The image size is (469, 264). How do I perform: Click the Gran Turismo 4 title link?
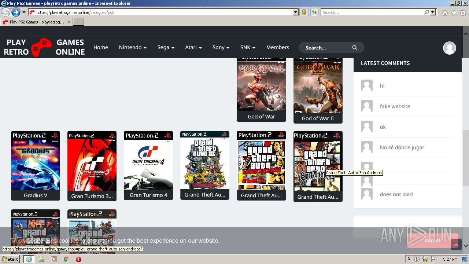pyautogui.click(x=148, y=195)
